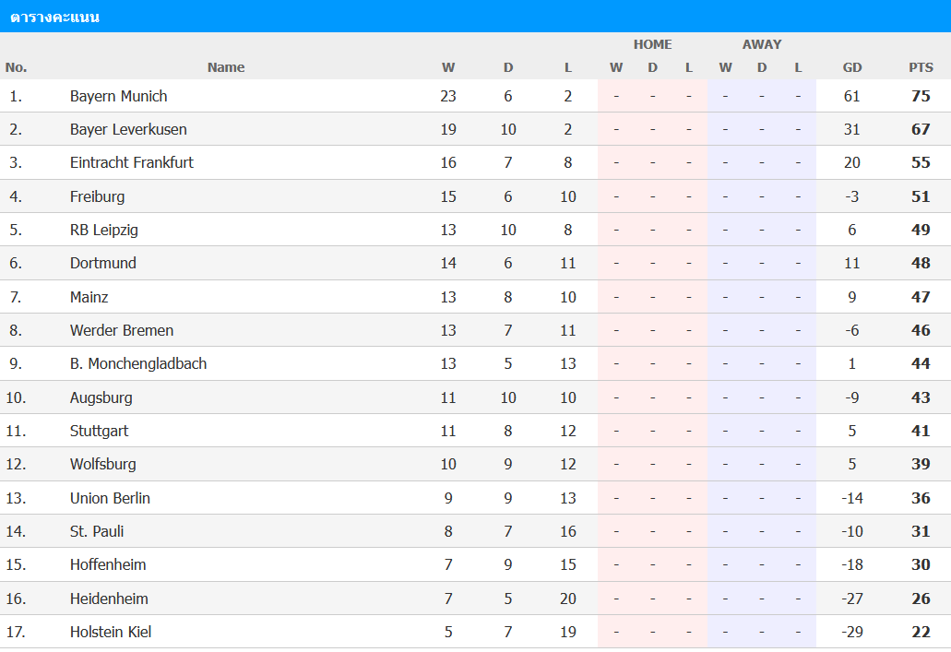Click the Freiburg team name
Screen dimensions: 951x652
[x=97, y=196]
